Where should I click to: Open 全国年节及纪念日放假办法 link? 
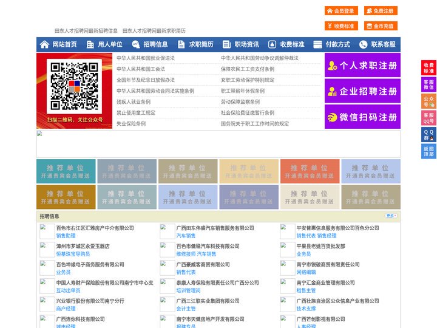146,80
